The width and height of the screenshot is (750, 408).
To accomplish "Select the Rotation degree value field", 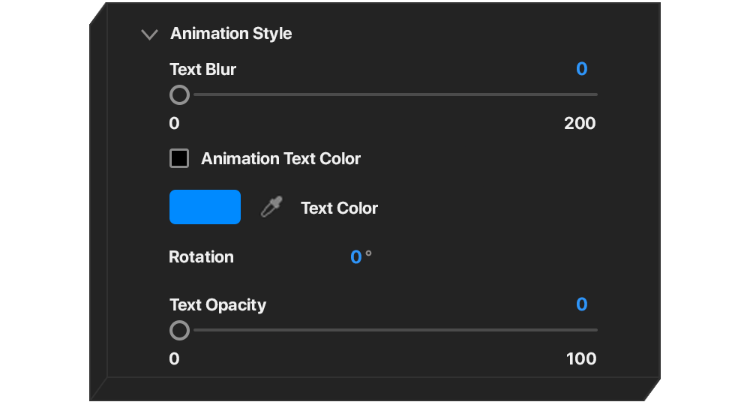I will (x=356, y=257).
